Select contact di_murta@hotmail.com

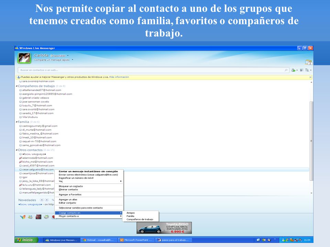point(37,130)
